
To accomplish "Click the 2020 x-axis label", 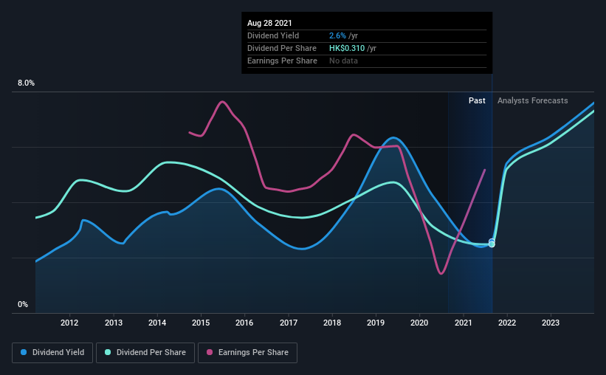I will (419, 323).
